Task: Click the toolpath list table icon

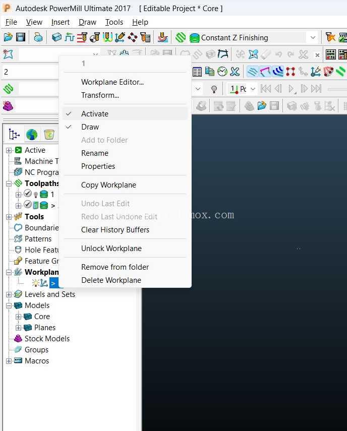Action: (x=197, y=72)
